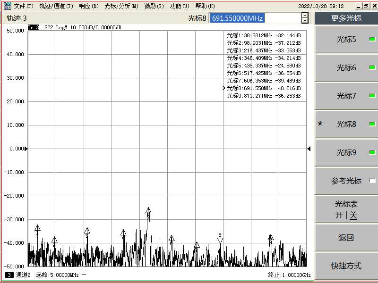Viewport: 378px width, 283px height.
Task: Click marker 1 triangle on the trace
Action: [x=37, y=228]
